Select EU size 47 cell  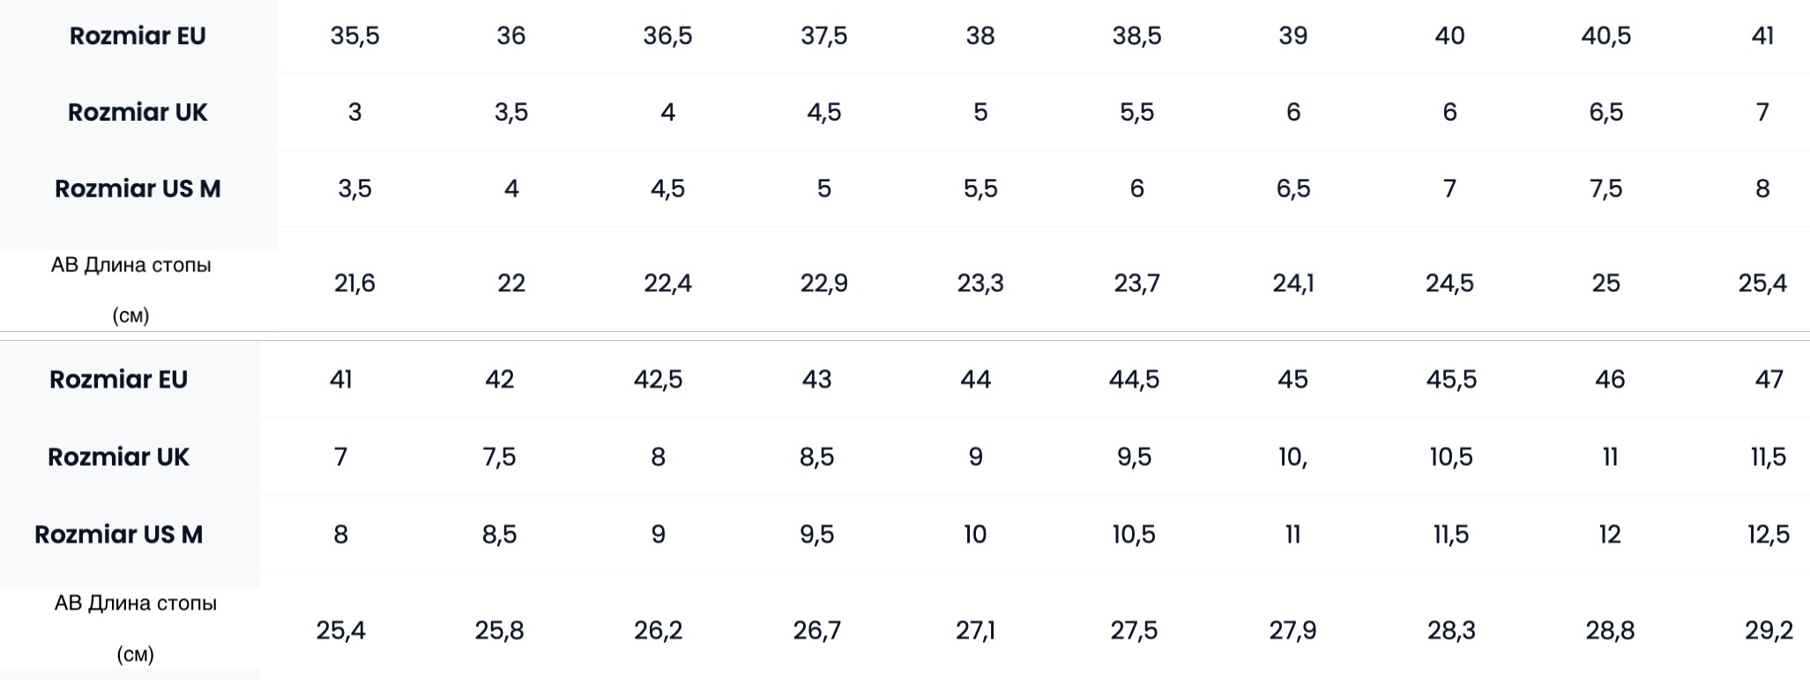[x=1769, y=380]
